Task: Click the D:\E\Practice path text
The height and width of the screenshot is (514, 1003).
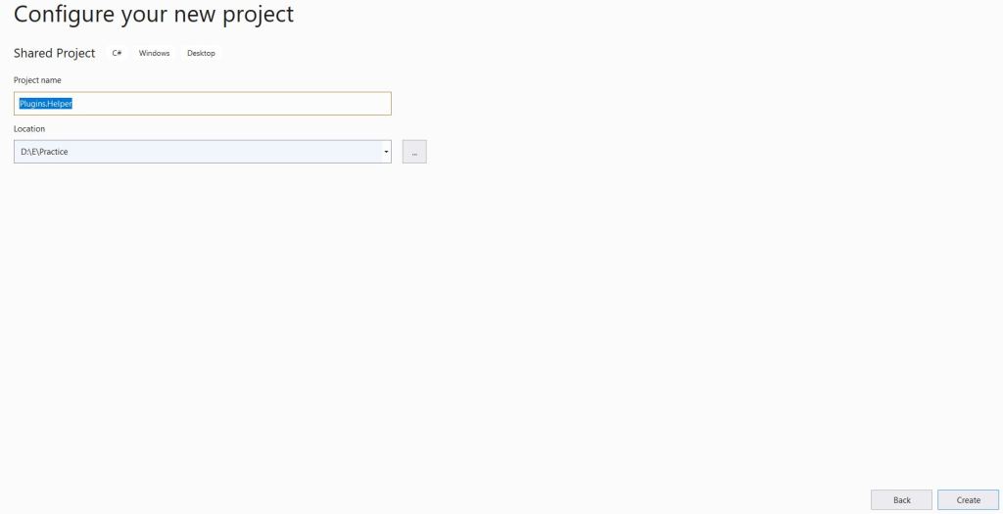Action: [x=44, y=152]
